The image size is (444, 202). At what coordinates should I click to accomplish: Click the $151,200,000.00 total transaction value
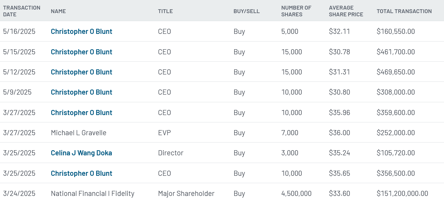402,193
